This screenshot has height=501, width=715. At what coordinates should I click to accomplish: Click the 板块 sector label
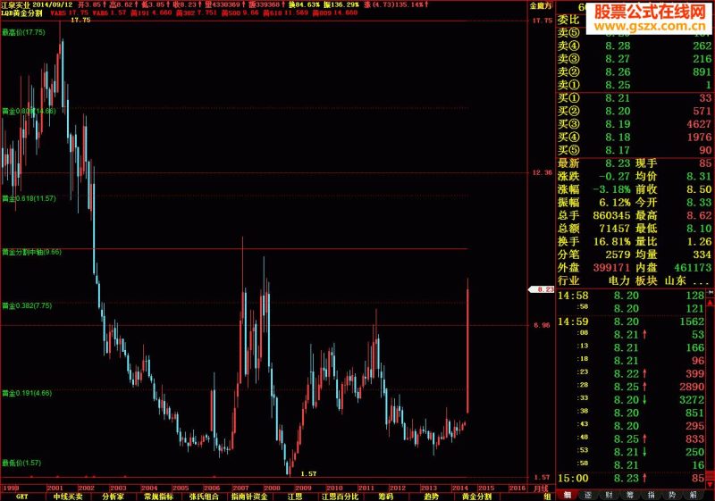[646, 280]
